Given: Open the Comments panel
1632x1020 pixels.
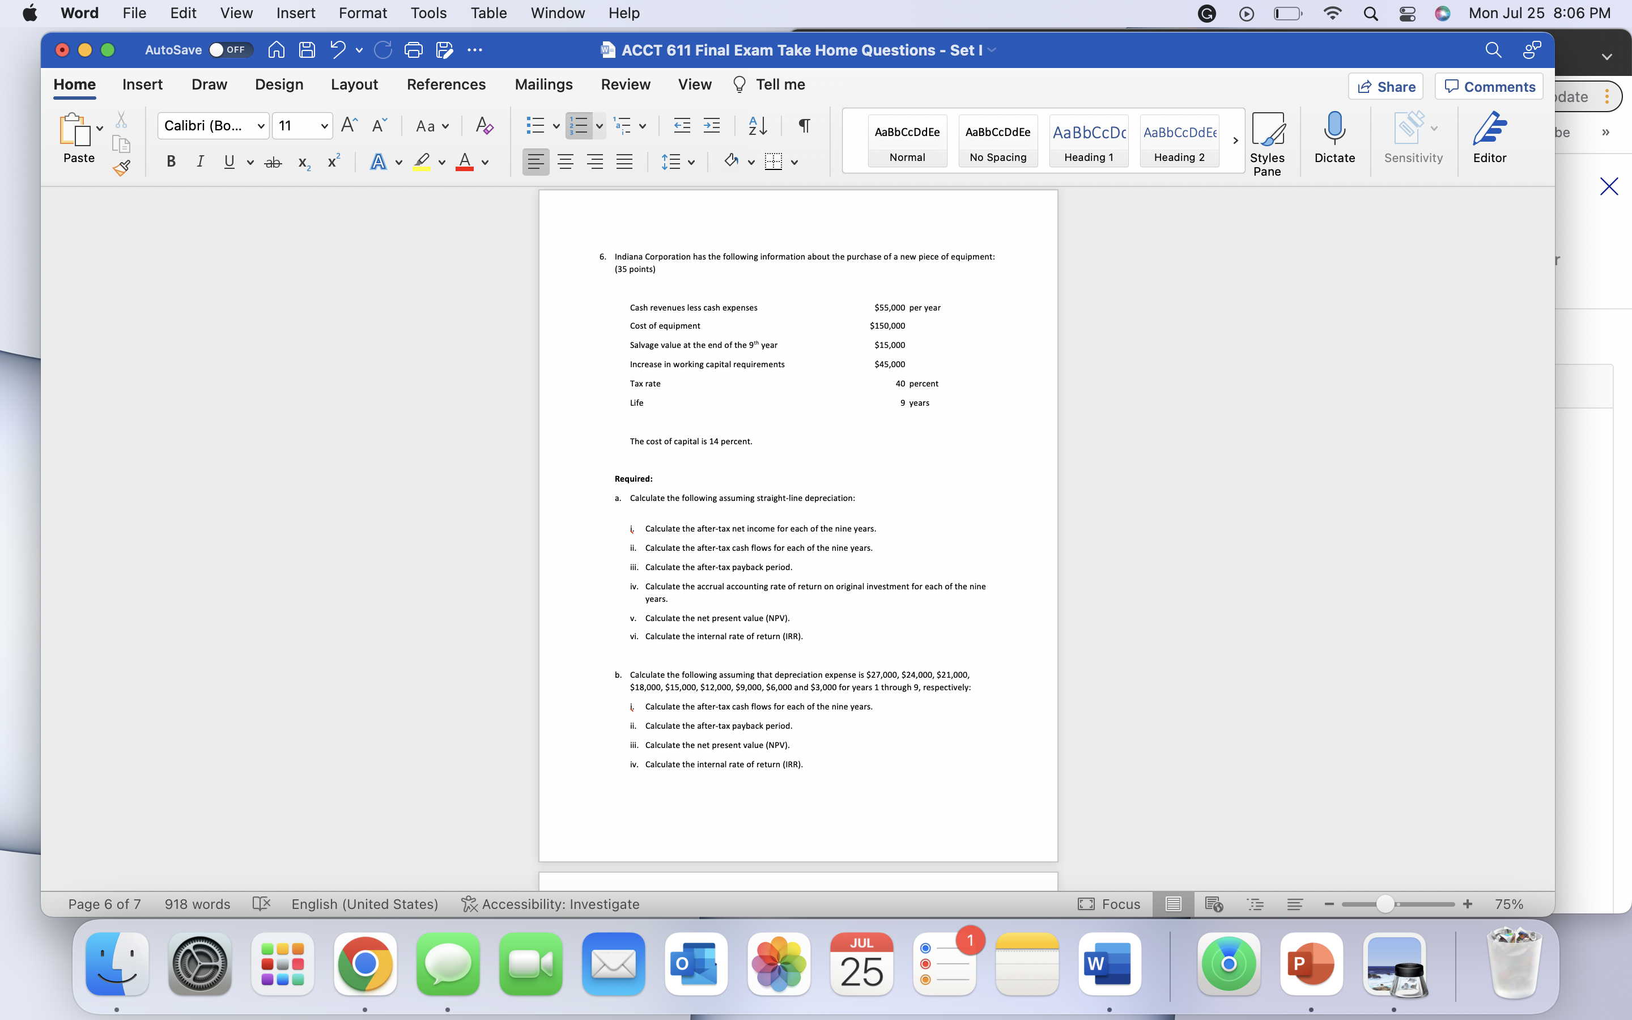Looking at the screenshot, I should (1489, 86).
